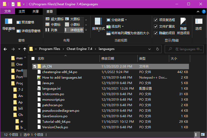
Task: Open the help question mark icon
Action: click(x=203, y=12)
